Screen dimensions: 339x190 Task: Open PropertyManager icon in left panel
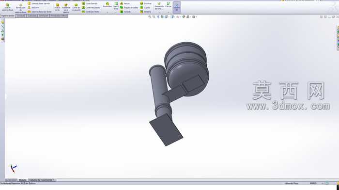2,27
